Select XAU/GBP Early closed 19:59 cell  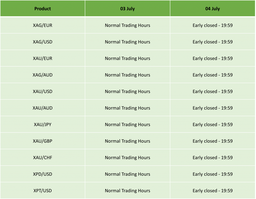pyautogui.click(x=212, y=141)
